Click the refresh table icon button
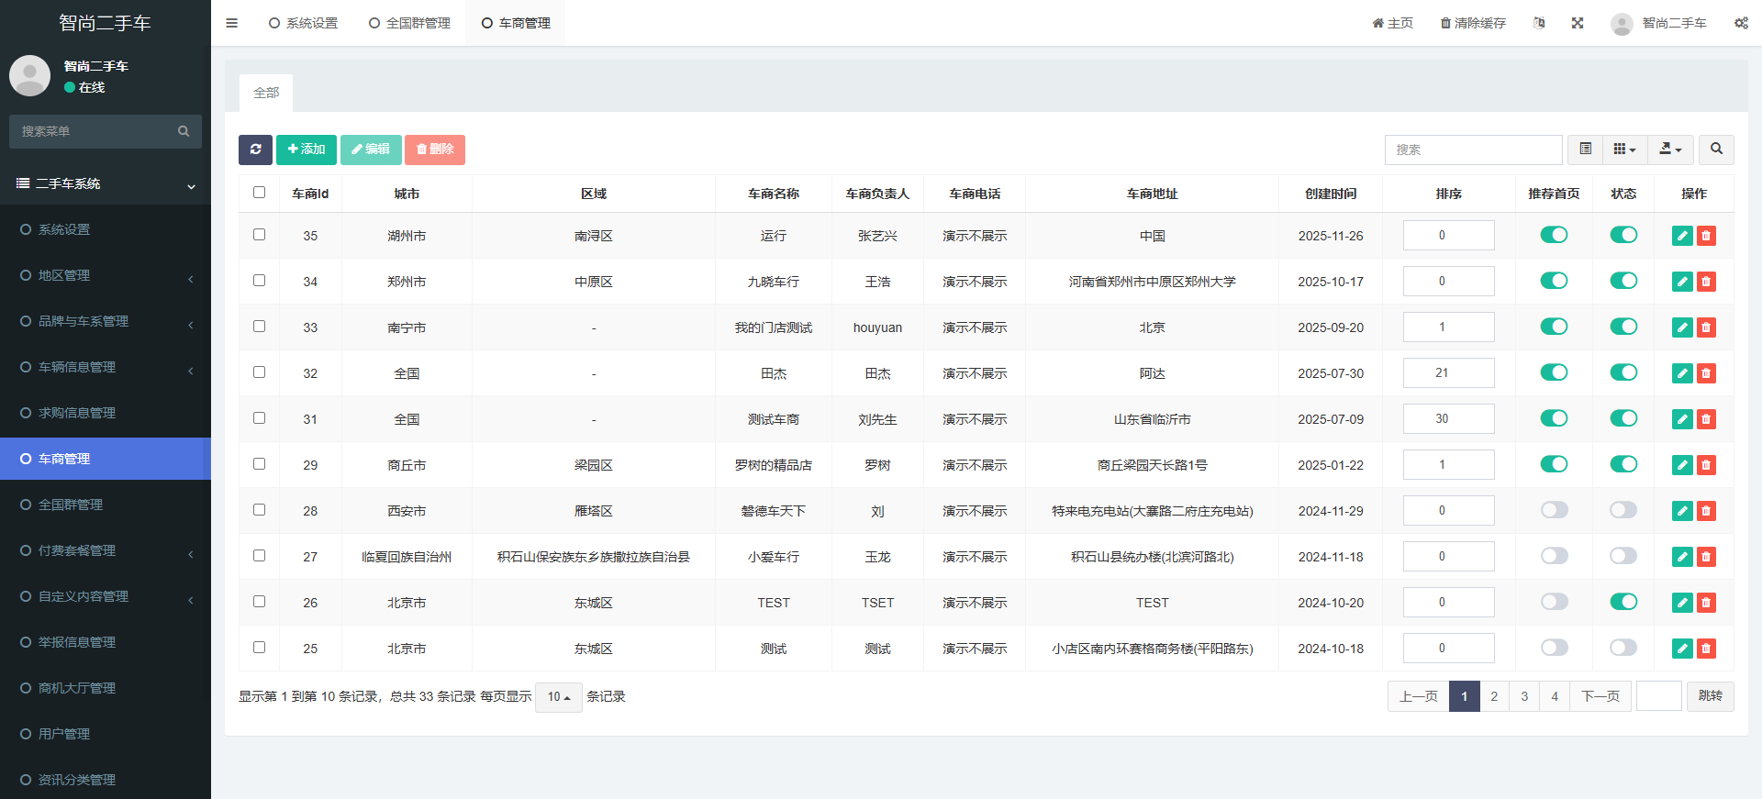1762x799 pixels. tap(255, 150)
